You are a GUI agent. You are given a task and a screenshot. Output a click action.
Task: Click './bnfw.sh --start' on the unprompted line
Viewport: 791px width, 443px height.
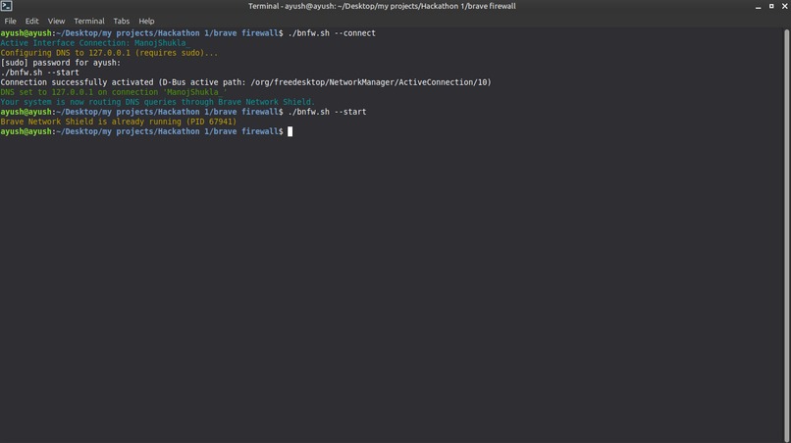click(39, 73)
